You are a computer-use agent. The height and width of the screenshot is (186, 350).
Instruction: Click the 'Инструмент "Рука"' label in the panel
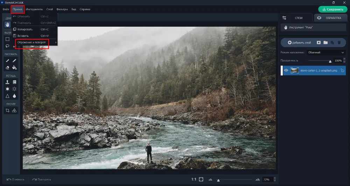(301, 27)
